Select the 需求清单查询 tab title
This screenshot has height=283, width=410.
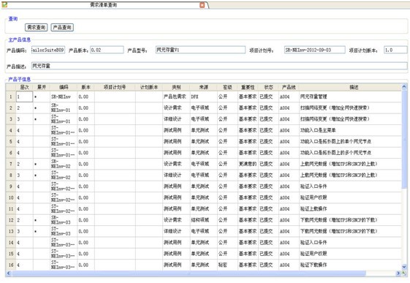point(104,5)
